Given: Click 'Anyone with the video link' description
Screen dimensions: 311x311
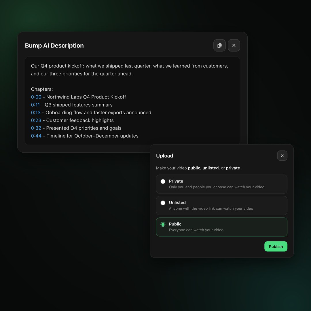Looking at the screenshot, I should point(211,208).
